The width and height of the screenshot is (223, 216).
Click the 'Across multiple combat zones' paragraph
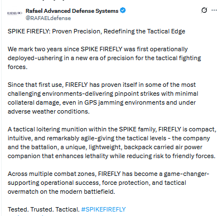[x=108, y=183]
